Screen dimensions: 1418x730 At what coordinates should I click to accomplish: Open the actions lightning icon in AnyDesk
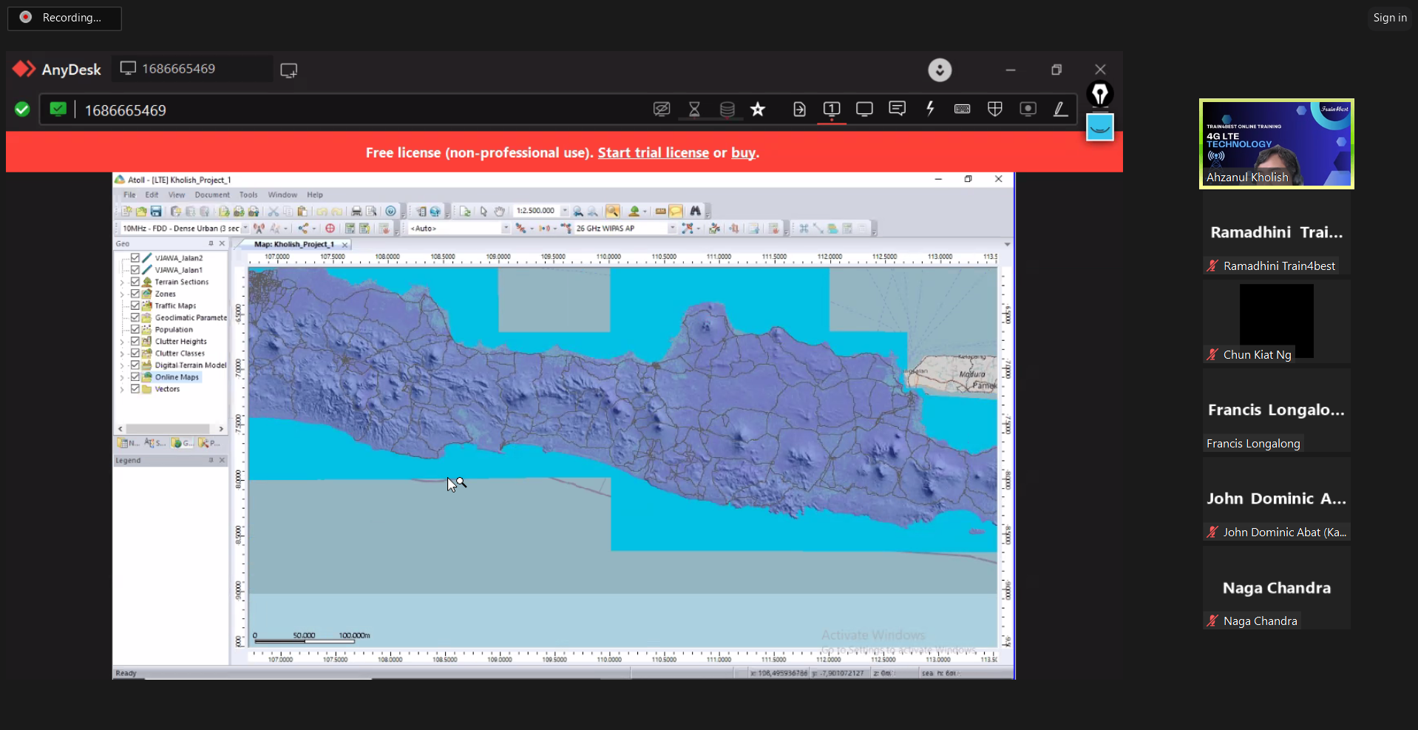click(x=929, y=109)
